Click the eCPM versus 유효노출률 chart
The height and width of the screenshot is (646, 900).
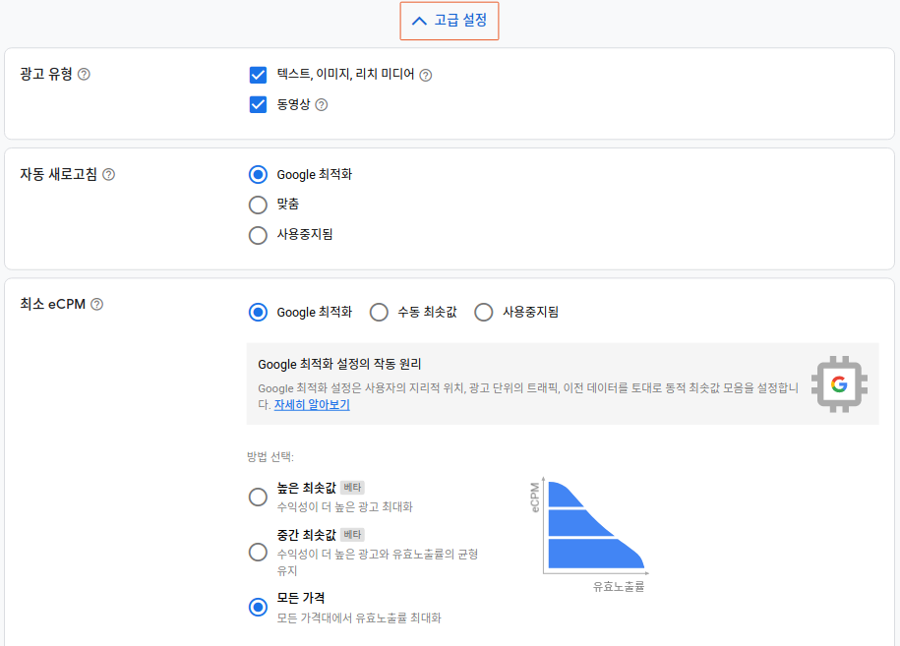pyautogui.click(x=589, y=535)
